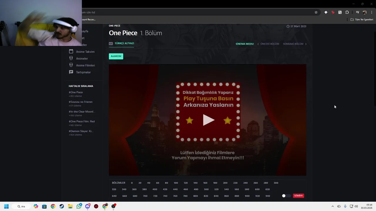Viewport: 376px width, 211px height.
Task: Open Copilot from the taskbar
Action: point(36,206)
